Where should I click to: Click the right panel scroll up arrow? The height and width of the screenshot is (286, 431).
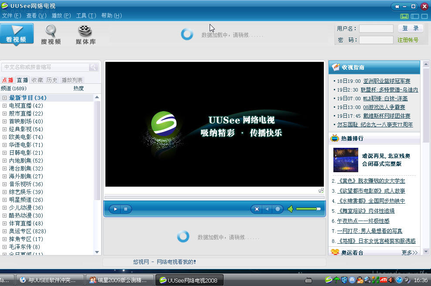click(426, 65)
